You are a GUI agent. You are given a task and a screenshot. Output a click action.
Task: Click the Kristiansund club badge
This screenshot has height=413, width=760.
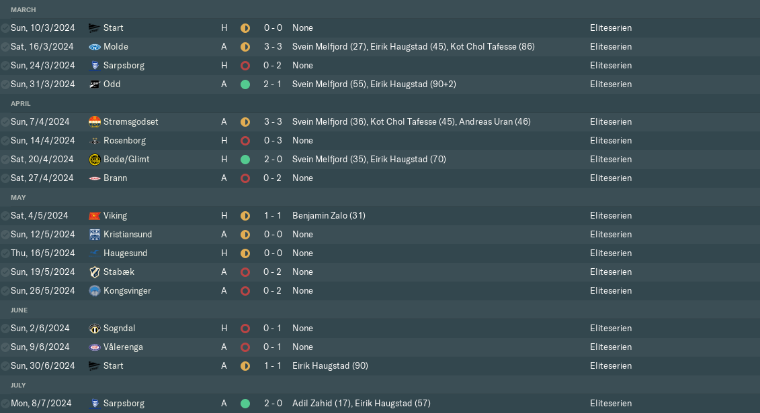click(95, 235)
